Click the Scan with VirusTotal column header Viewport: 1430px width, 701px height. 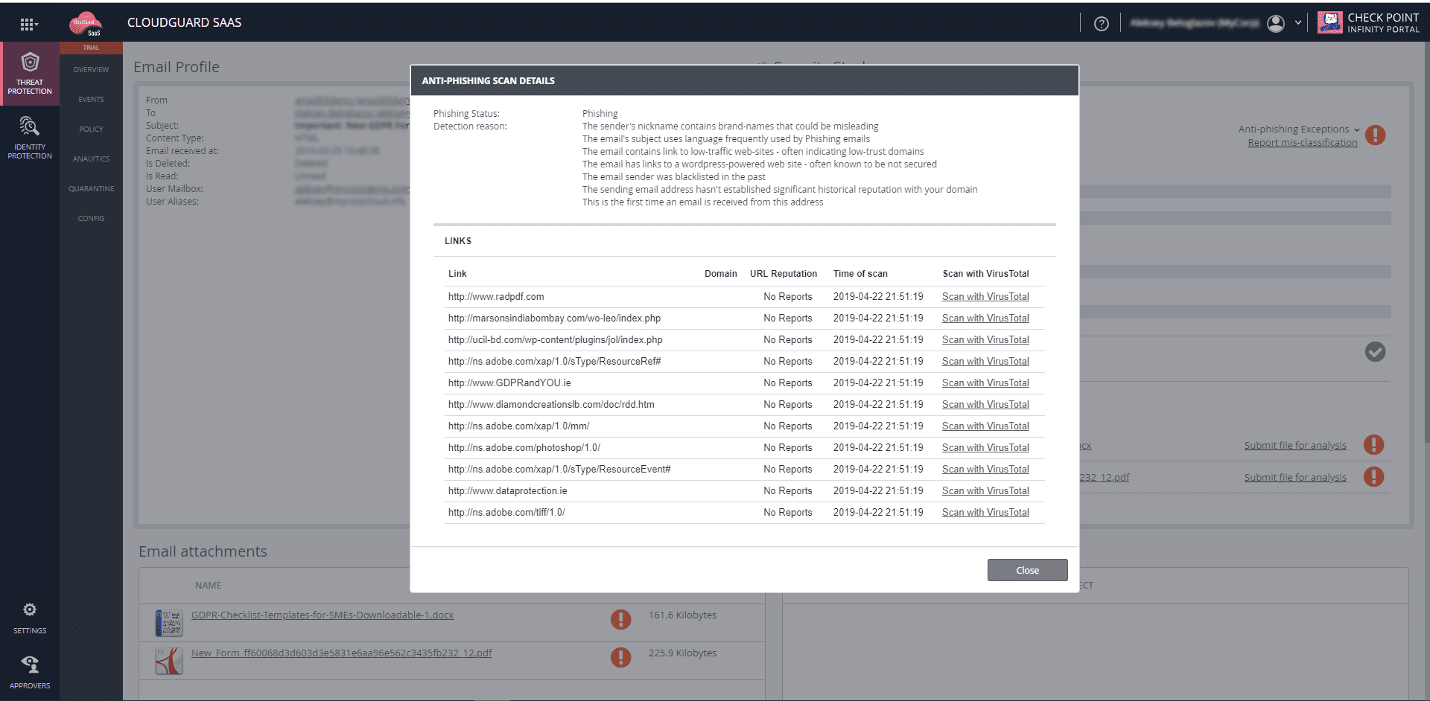(985, 274)
